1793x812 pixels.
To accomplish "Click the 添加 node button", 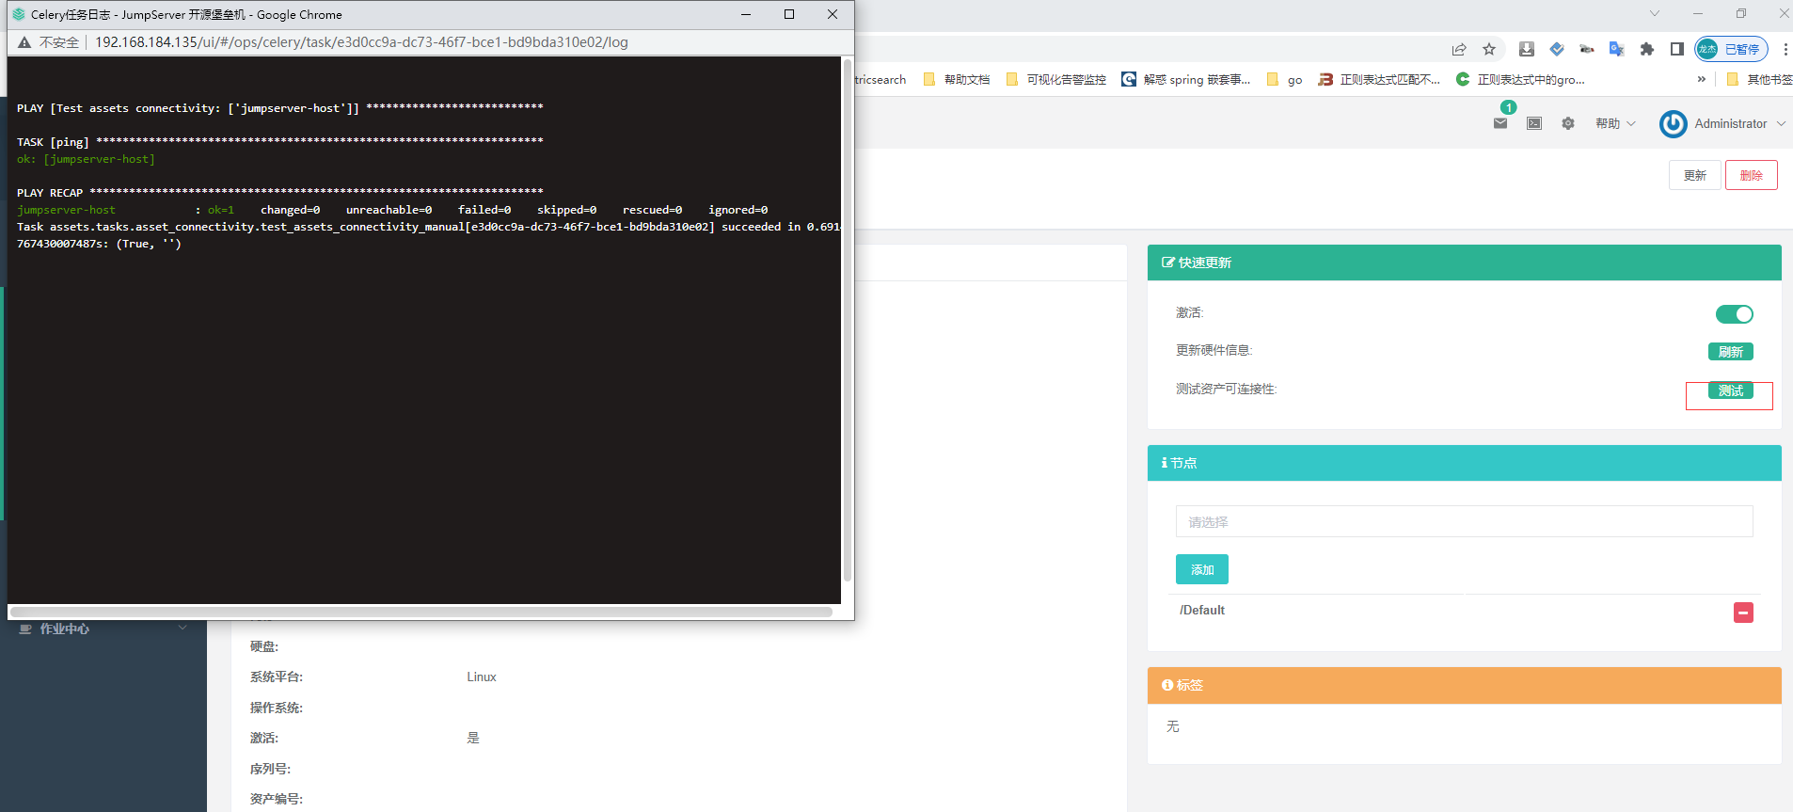I will (1201, 569).
